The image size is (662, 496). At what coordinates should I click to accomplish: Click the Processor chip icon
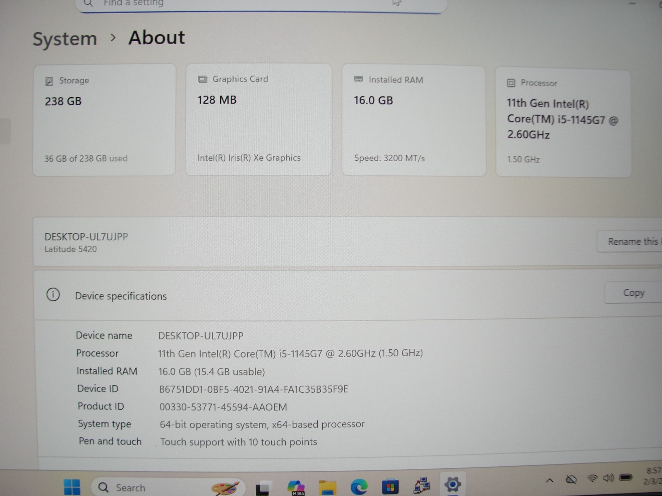(511, 83)
